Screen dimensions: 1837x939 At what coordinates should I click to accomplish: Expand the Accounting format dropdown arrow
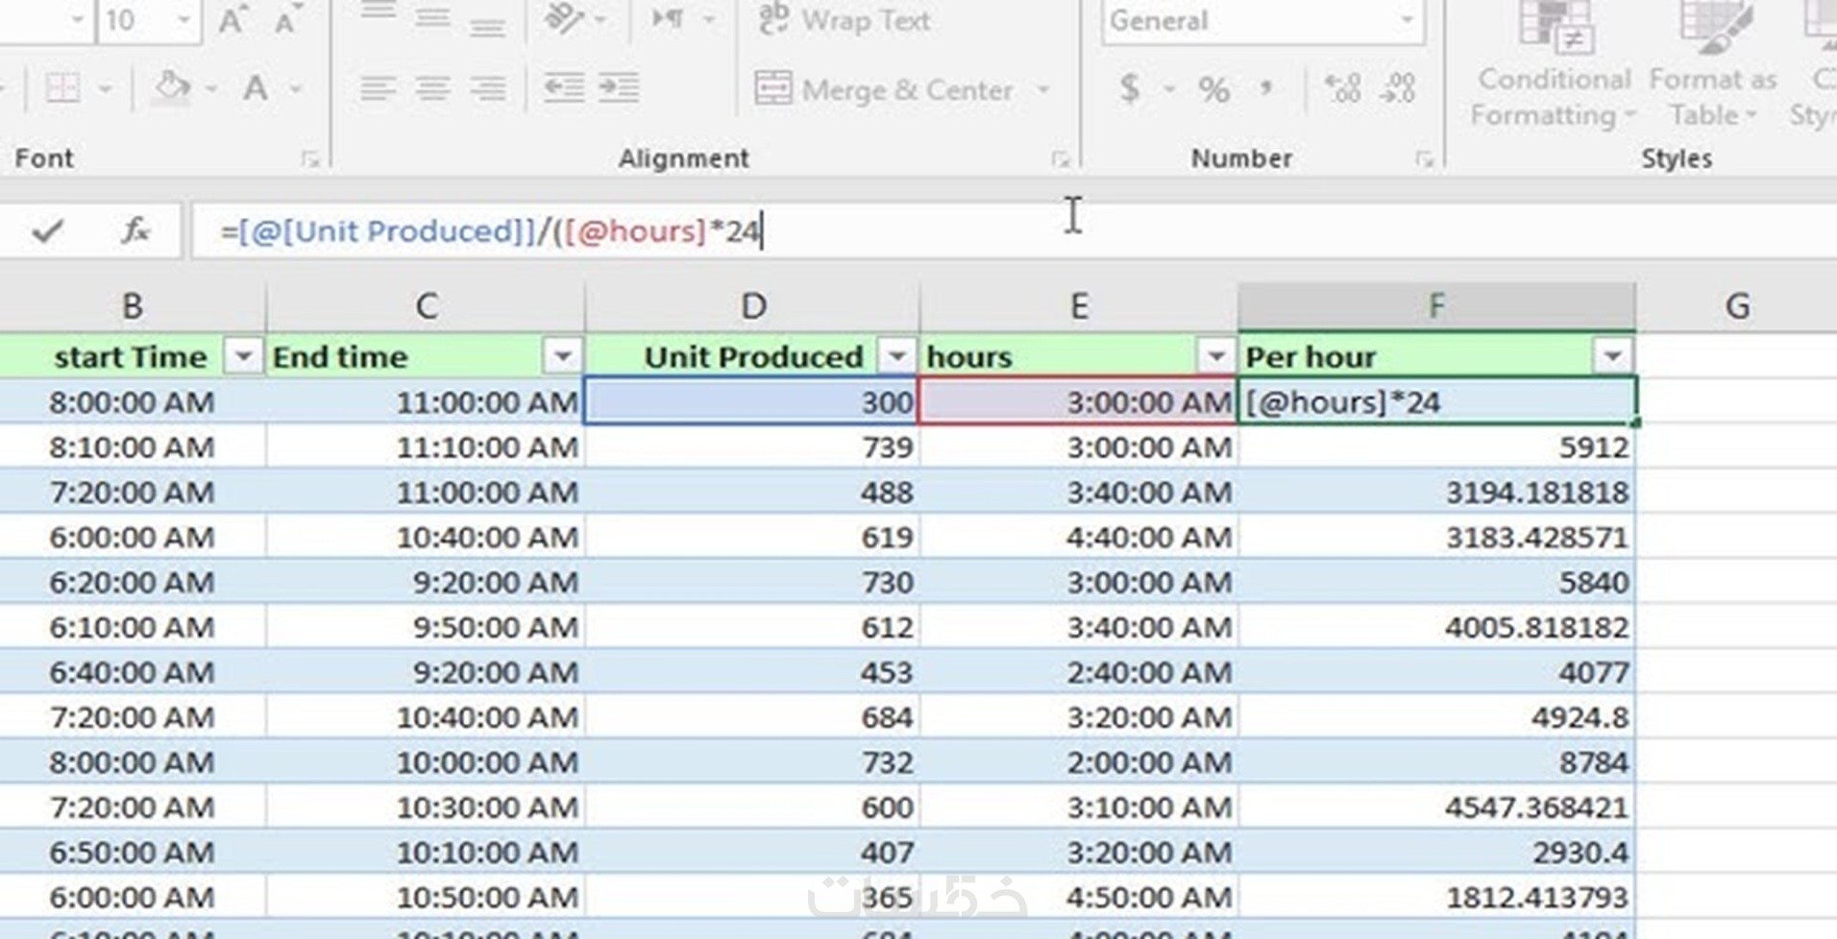click(x=1169, y=90)
